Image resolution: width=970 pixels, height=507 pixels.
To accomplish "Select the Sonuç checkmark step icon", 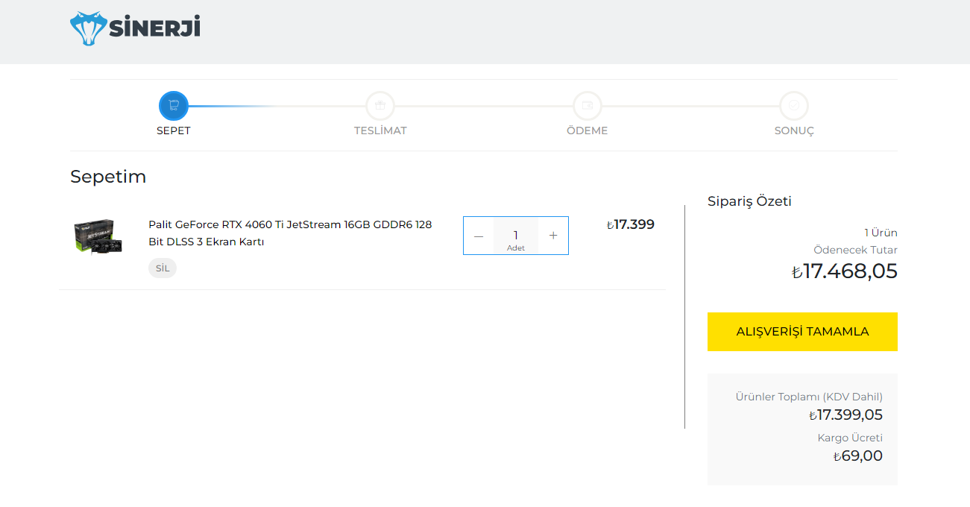I will click(794, 106).
